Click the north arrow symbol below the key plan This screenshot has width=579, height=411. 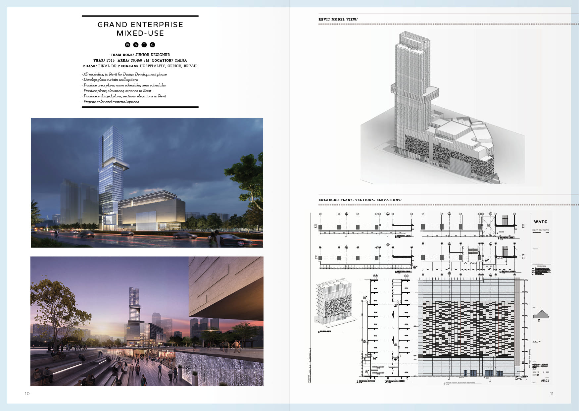(x=540, y=321)
